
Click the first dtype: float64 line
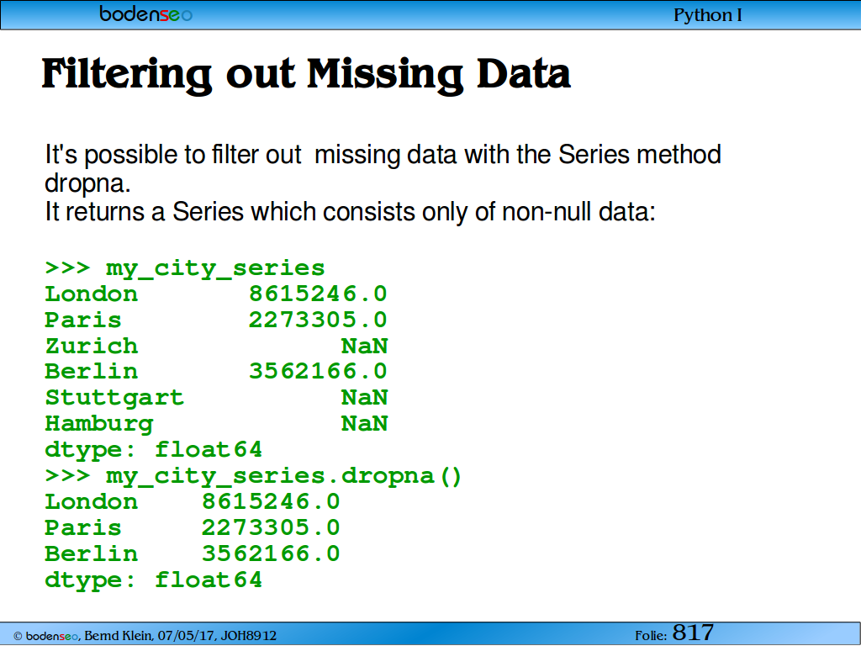pyautogui.click(x=154, y=450)
